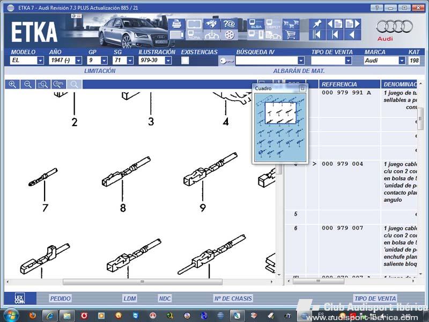Click the key icon beside Búsqueda IV

click(226, 61)
